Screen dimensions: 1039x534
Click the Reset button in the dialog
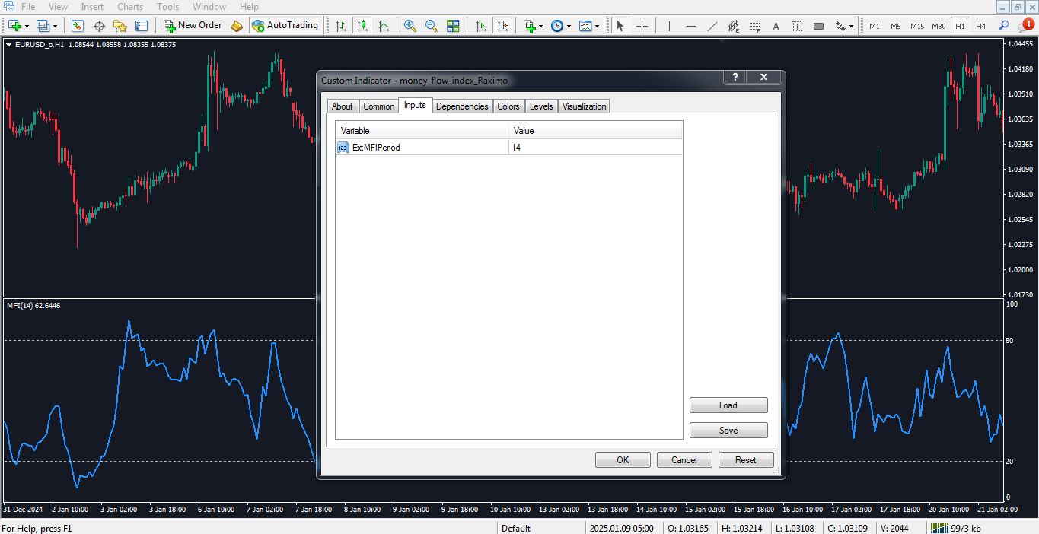tap(745, 460)
